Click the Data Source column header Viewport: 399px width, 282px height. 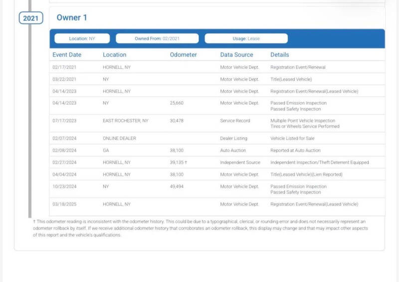click(236, 55)
